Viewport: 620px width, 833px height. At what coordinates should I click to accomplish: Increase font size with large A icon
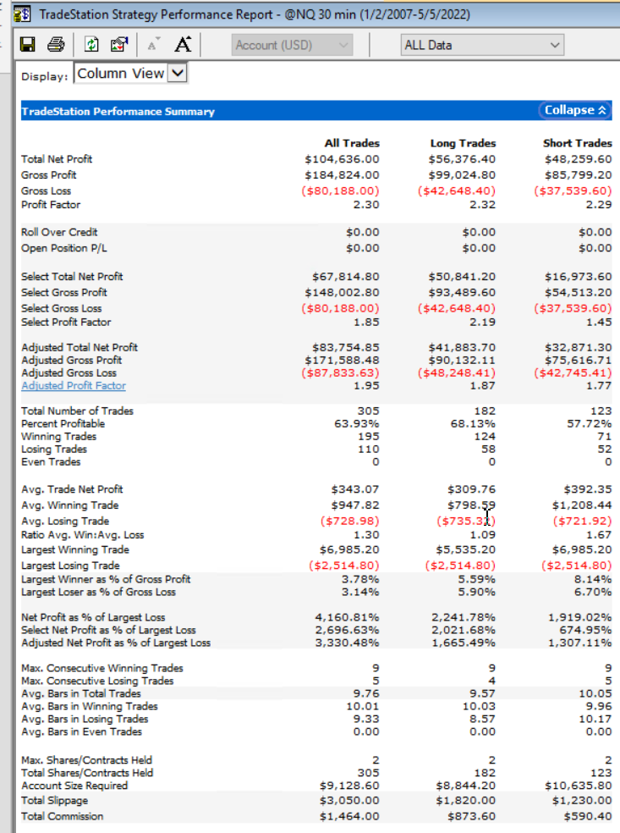tap(183, 45)
